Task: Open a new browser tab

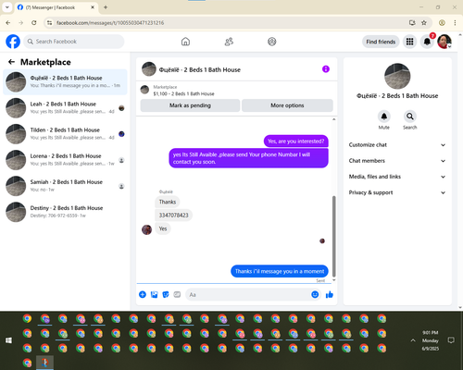Action: tap(106, 7)
